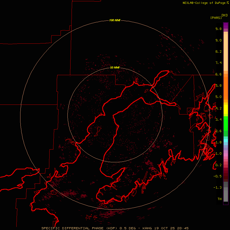Click the 8.2 color scale value
The height and width of the screenshot is (230, 230).
[218, 51]
